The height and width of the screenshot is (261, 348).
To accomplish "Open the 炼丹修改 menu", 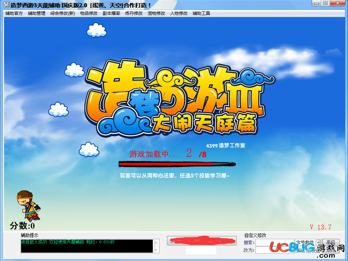I will pyautogui.click(x=134, y=13).
